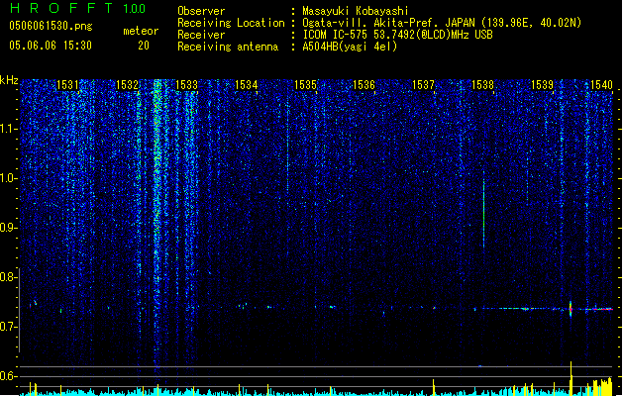Click the 1532 time marker
The width and height of the screenshot is (623, 396).
(127, 85)
